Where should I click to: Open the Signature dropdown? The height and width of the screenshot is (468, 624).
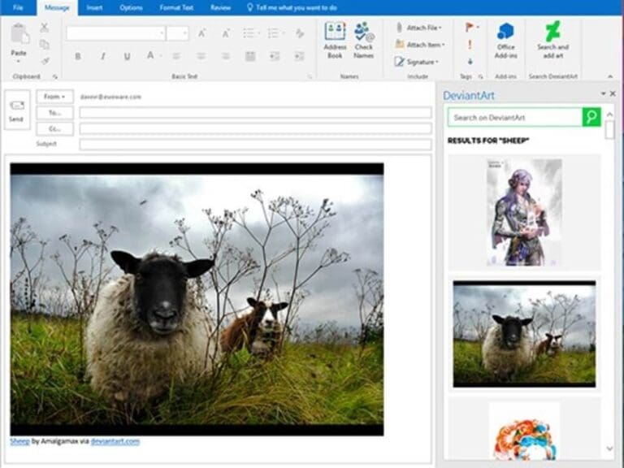point(417,62)
